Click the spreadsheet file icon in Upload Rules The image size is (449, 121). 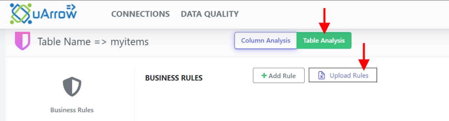coord(321,76)
